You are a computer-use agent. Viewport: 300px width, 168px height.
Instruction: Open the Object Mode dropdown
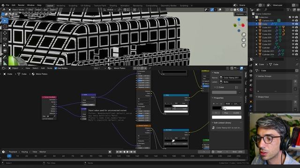[x=17, y=9]
